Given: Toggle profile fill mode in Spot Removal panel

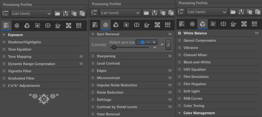Looking at the screenshot, I should tap(94, 13).
